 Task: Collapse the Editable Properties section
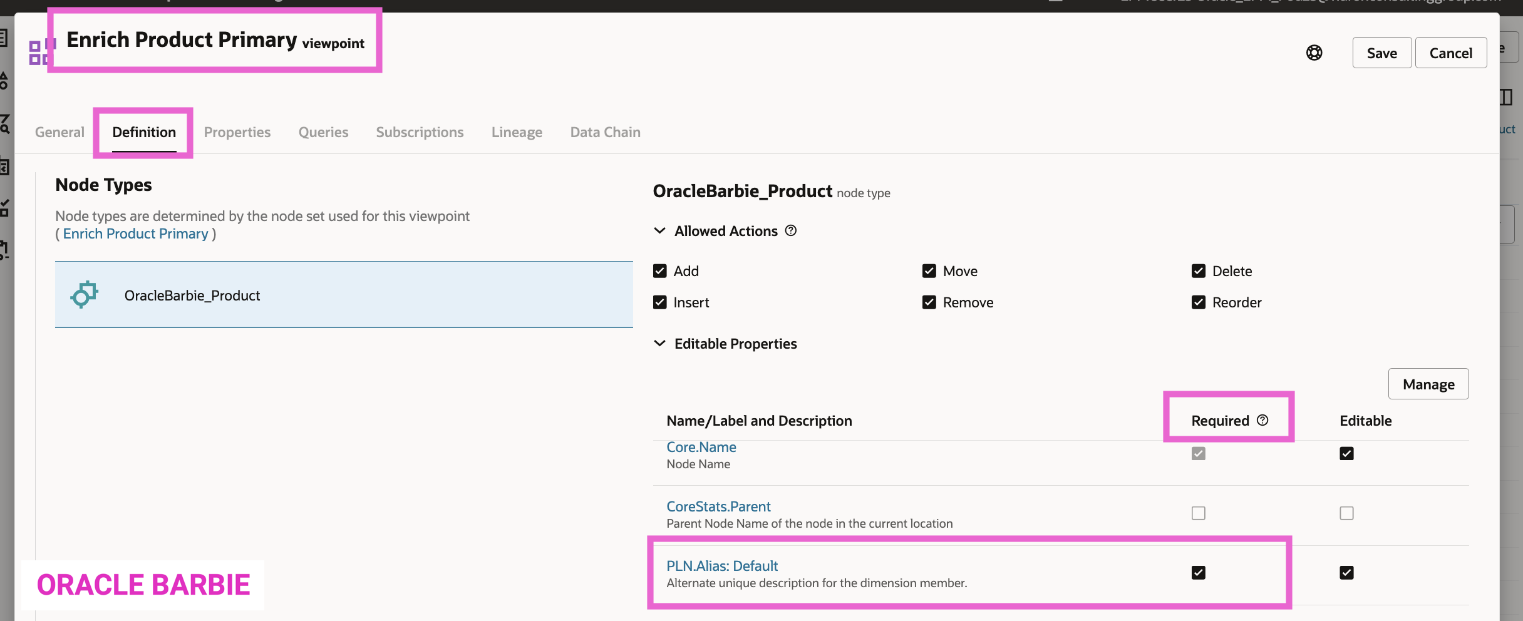point(659,344)
